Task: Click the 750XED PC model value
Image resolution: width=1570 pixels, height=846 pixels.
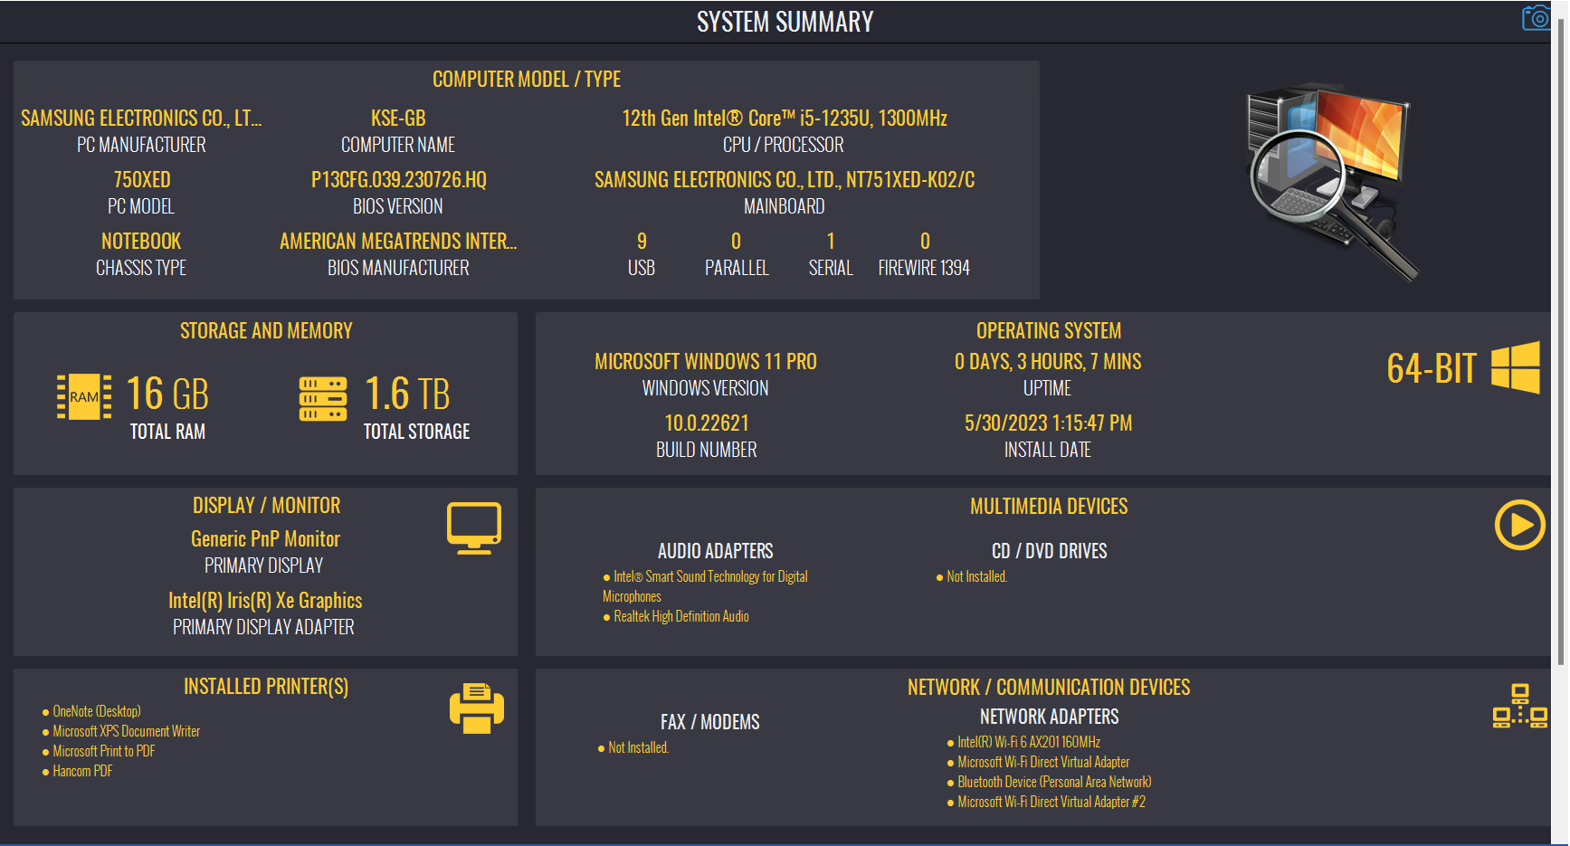Action: (141, 180)
